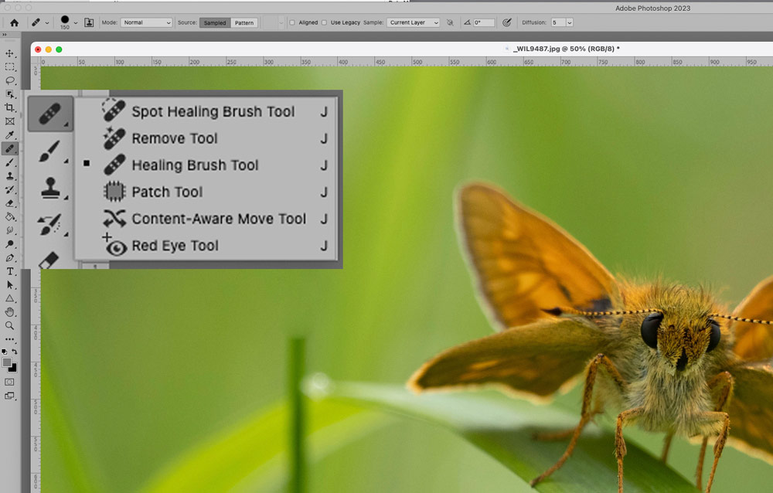The width and height of the screenshot is (773, 493).
Task: Select the Frame tool
Action: click(9, 121)
